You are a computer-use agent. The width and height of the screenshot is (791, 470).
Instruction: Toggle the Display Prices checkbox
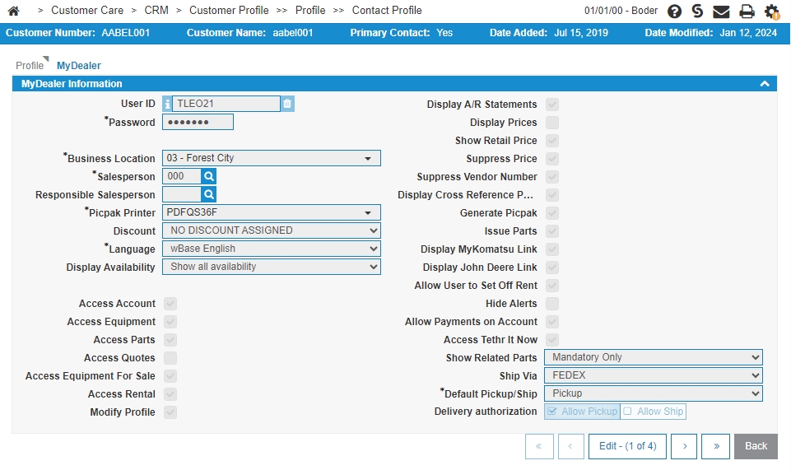[552, 123]
